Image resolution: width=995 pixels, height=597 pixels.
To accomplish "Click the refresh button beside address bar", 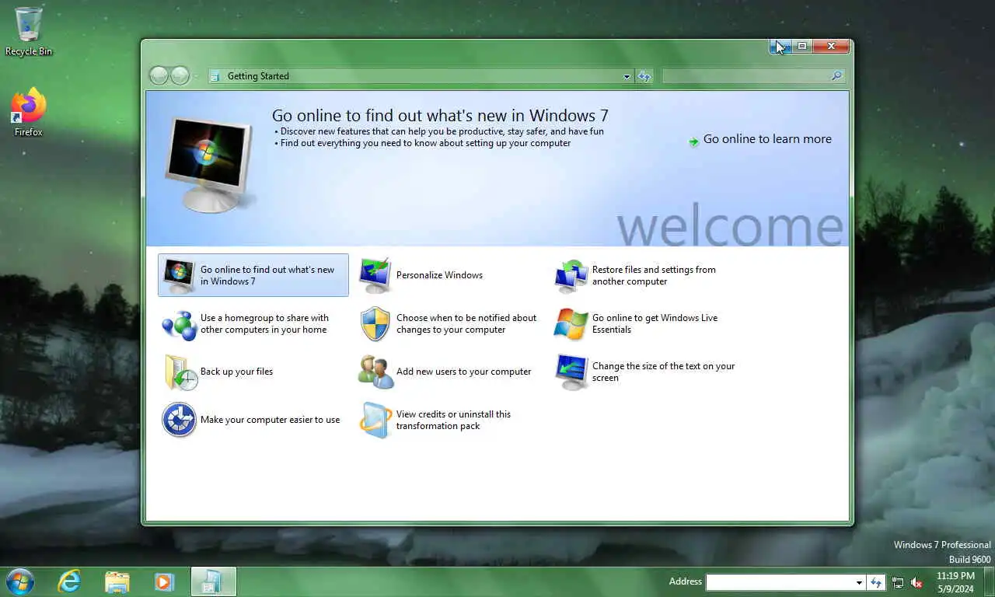I will pos(644,76).
